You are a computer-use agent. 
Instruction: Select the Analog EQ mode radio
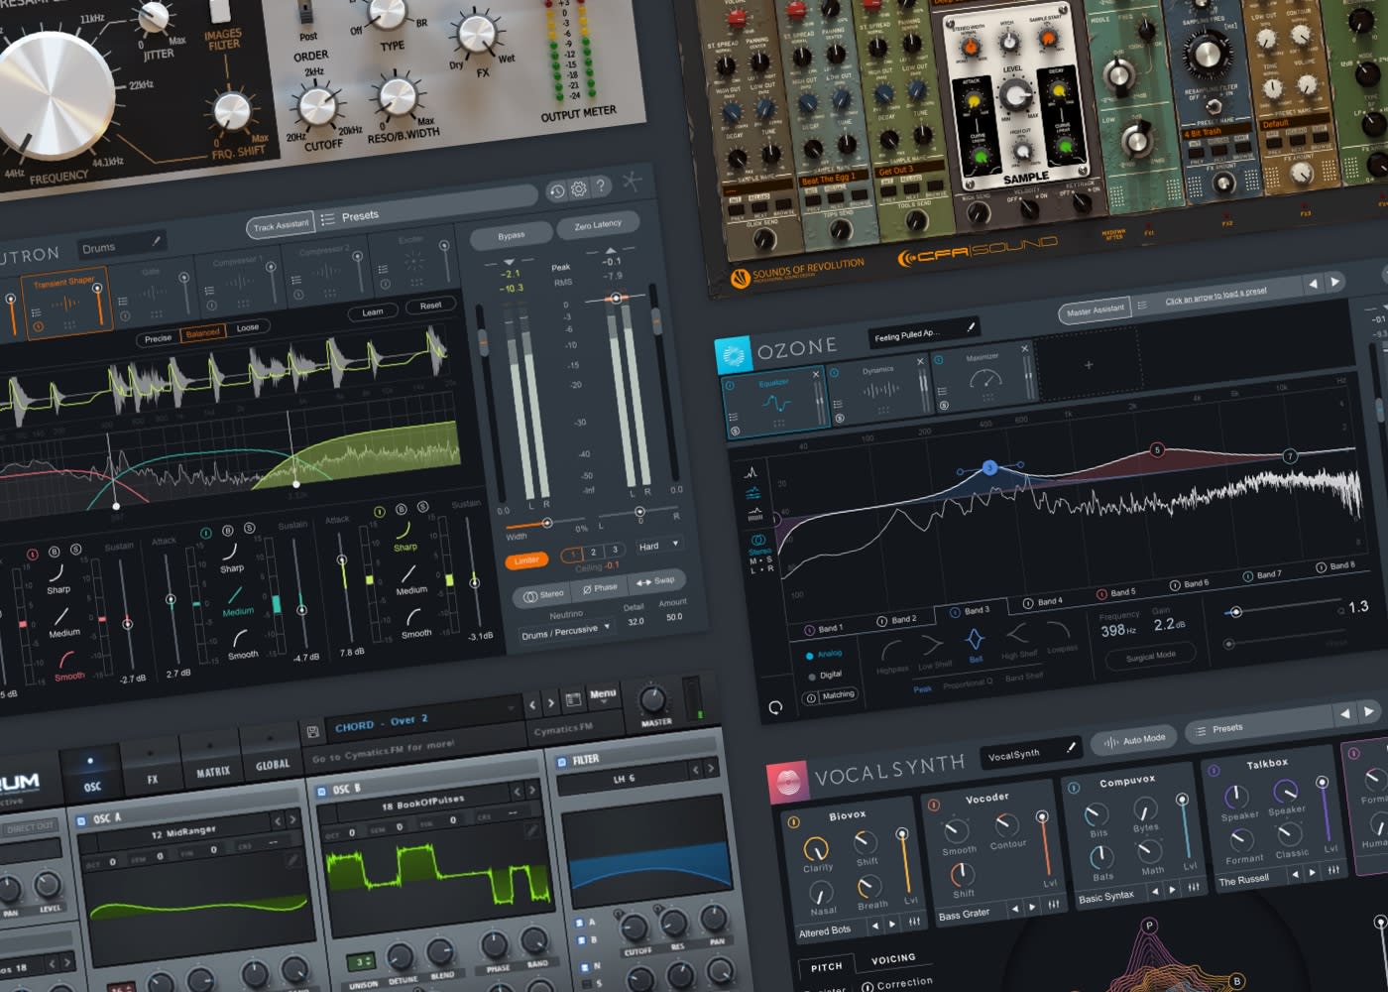[x=810, y=656]
